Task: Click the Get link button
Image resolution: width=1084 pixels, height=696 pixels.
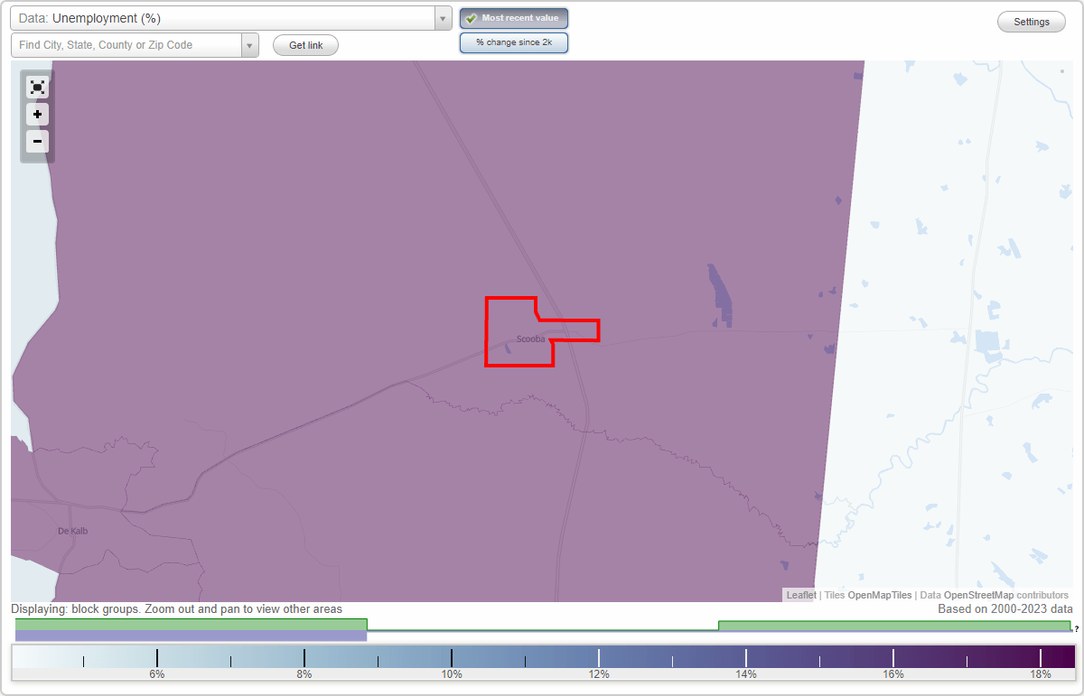Action: click(x=305, y=44)
